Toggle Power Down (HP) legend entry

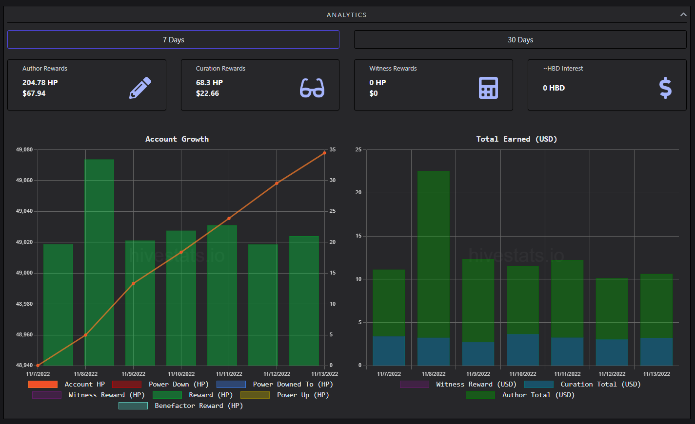160,384
